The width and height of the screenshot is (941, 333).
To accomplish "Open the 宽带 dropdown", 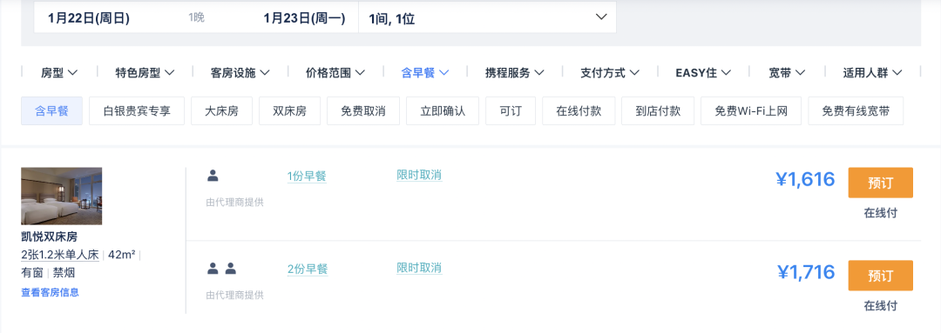I will [788, 73].
